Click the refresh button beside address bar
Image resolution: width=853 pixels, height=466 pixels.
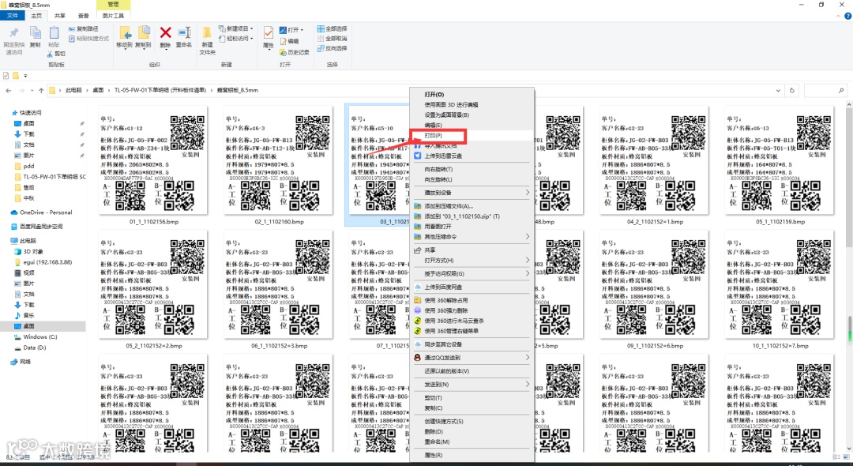792,90
